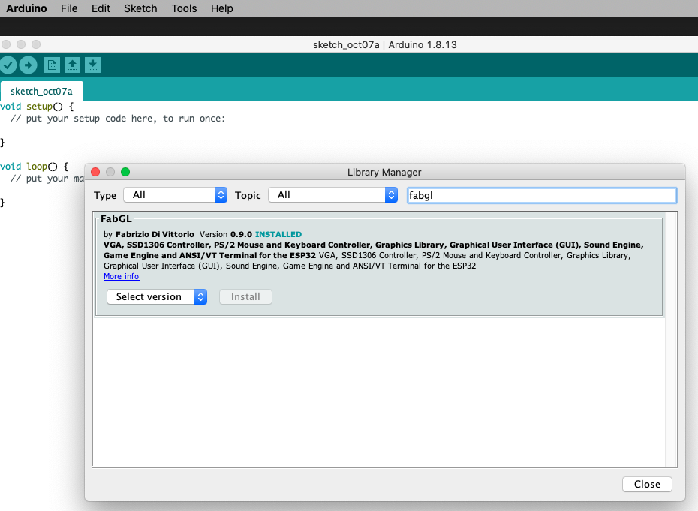Save sketch with the down-arrow icon
The width and height of the screenshot is (698, 511).
92,65
